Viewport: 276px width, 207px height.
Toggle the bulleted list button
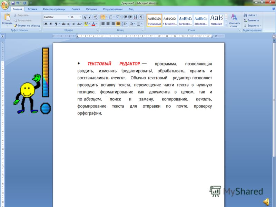[103, 17]
